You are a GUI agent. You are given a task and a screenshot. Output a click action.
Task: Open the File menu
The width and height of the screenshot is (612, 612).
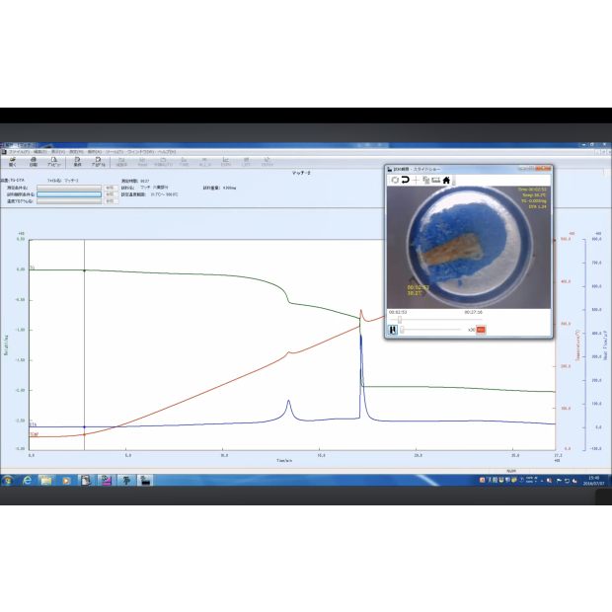pos(20,152)
